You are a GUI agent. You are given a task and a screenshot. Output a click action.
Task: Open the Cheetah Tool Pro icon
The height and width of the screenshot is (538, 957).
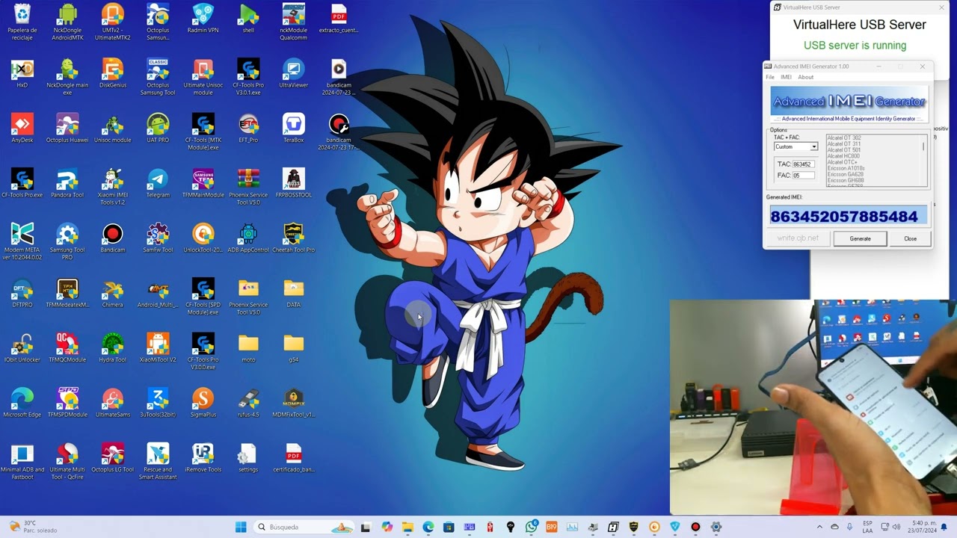[293, 238]
